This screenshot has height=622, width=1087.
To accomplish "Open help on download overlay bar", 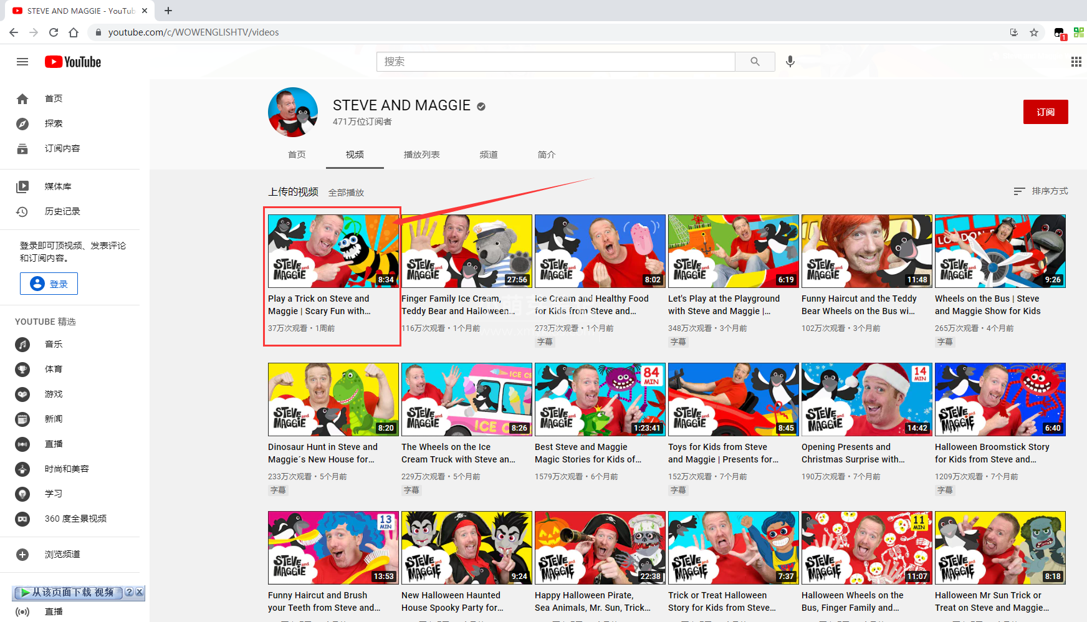I will point(129,592).
